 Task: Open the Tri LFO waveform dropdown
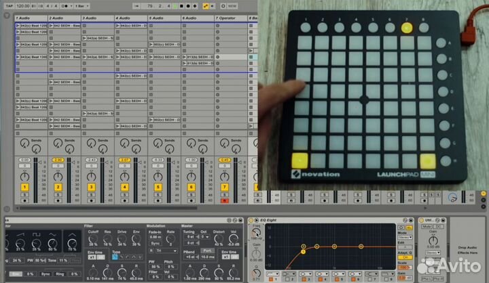[166, 251]
